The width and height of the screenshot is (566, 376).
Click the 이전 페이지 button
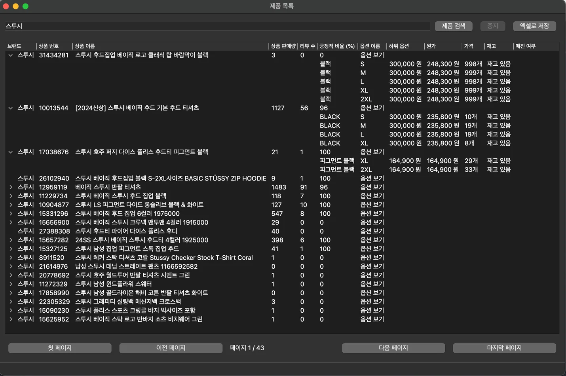tap(171, 348)
